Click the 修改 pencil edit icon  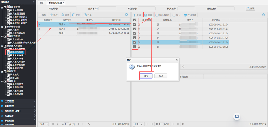pos(51,15)
